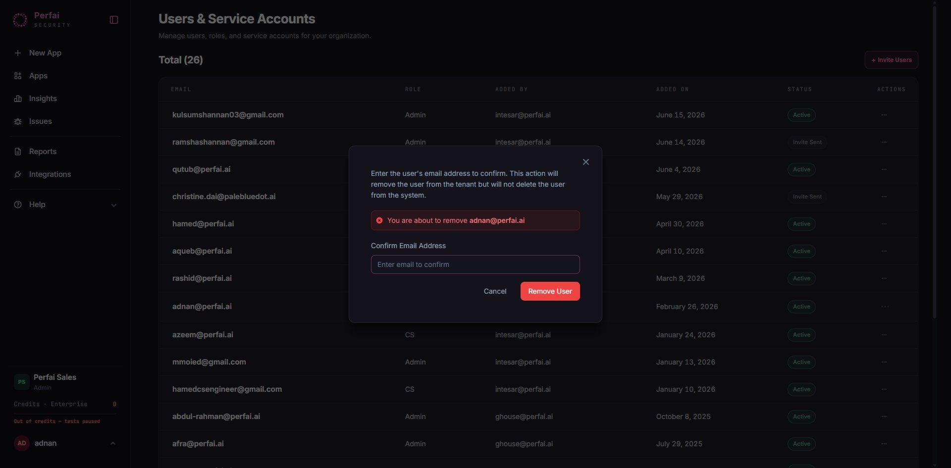The image size is (951, 468).
Task: Click ghouse@perfai.ai in the afra@perfai.ai row
Action: pyautogui.click(x=524, y=444)
